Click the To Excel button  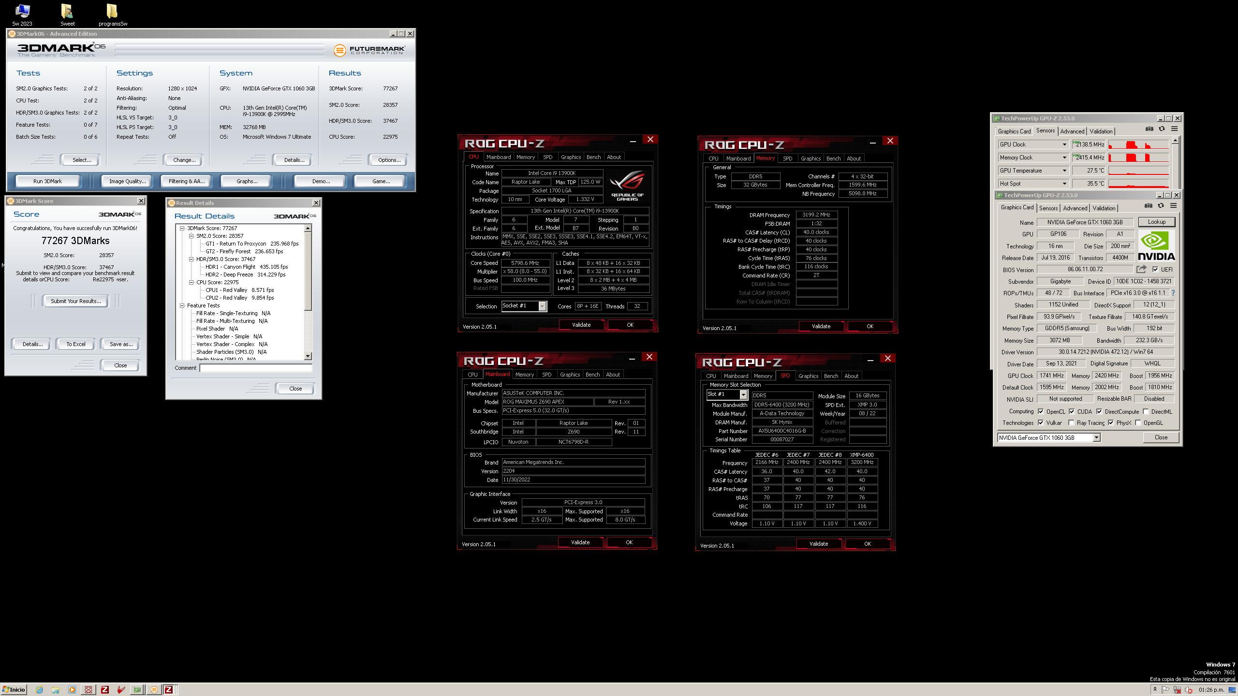75,344
